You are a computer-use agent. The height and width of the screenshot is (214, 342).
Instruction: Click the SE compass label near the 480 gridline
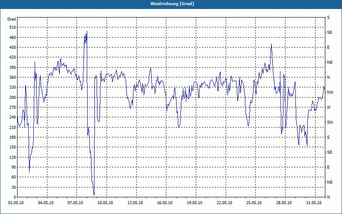(330, 33)
